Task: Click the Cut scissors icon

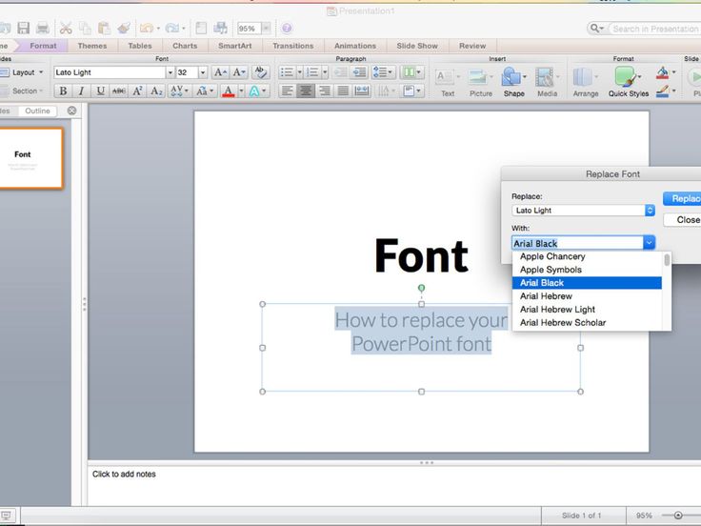Action: point(66,29)
